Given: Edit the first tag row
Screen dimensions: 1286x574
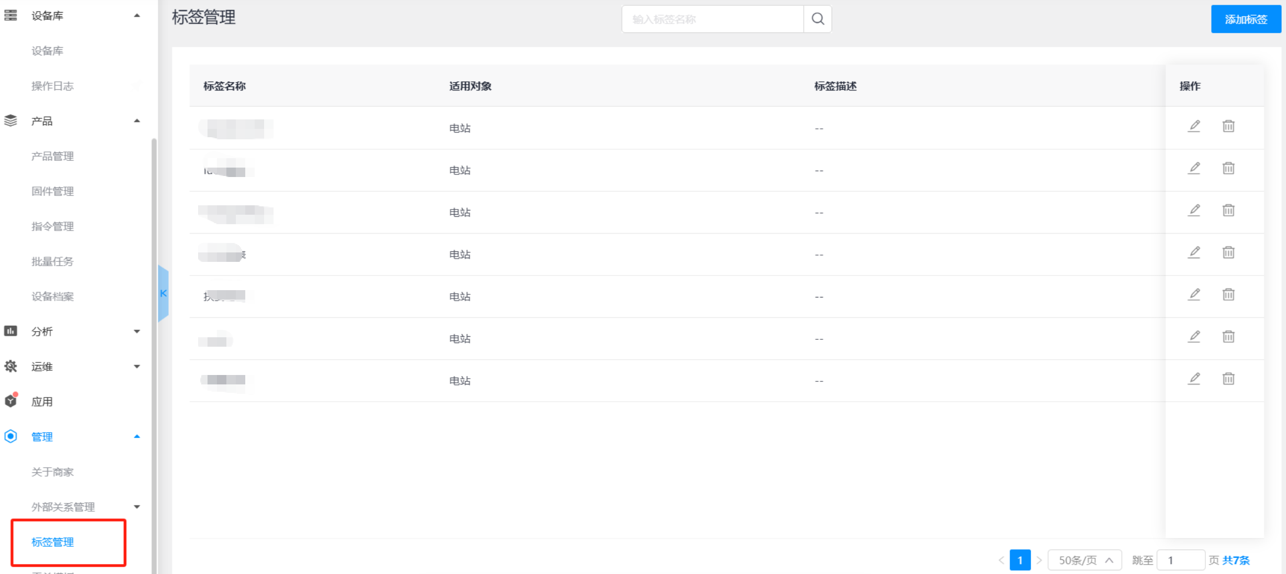Looking at the screenshot, I should click(1194, 126).
